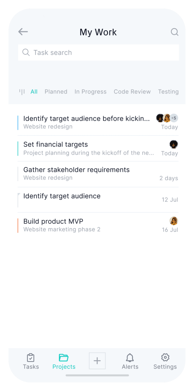Screen dimensions: 194x391
Task: Create a new task with the plus icon
Action: (97, 361)
